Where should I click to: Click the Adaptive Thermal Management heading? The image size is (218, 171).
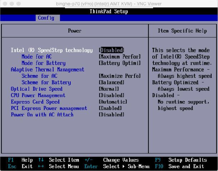(47, 69)
